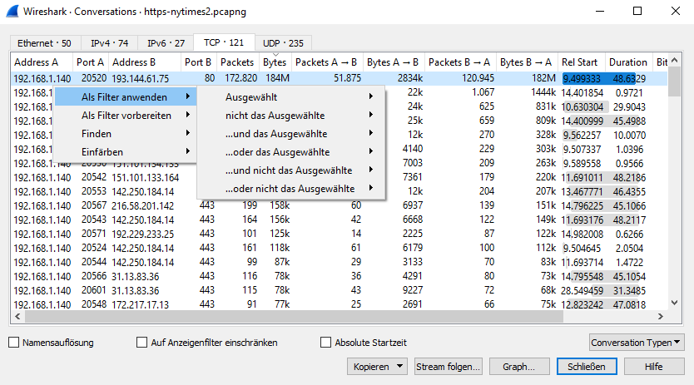Image resolution: width=694 pixels, height=385 pixels.
Task: Select the row with Port A 20553
Action: (x=339, y=191)
